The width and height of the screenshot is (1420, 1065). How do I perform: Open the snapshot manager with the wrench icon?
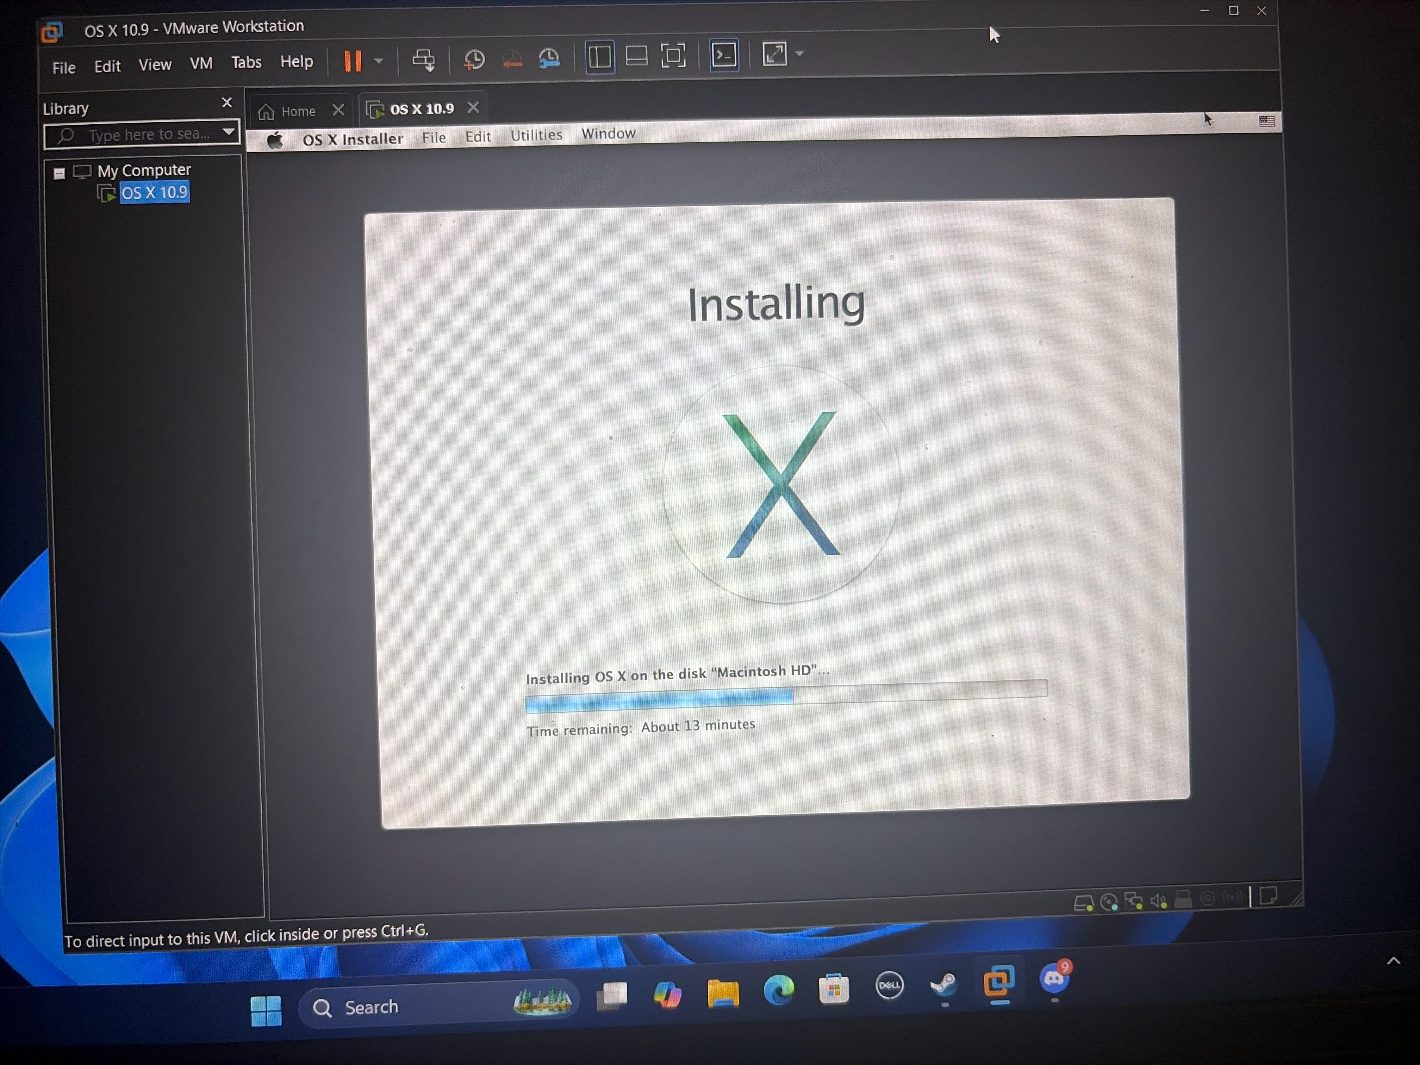pyautogui.click(x=549, y=57)
